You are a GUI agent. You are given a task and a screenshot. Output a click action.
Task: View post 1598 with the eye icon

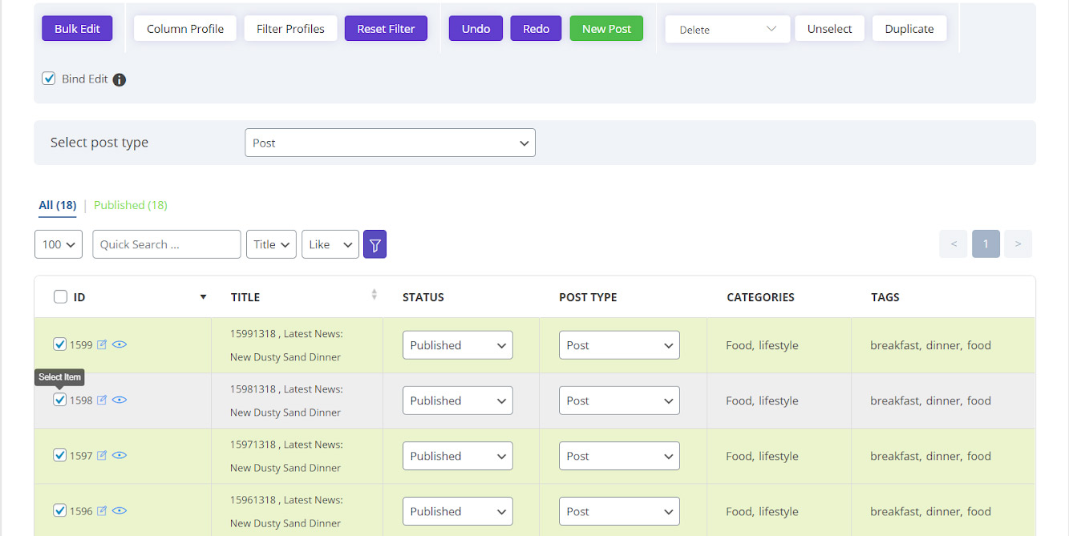click(x=119, y=400)
